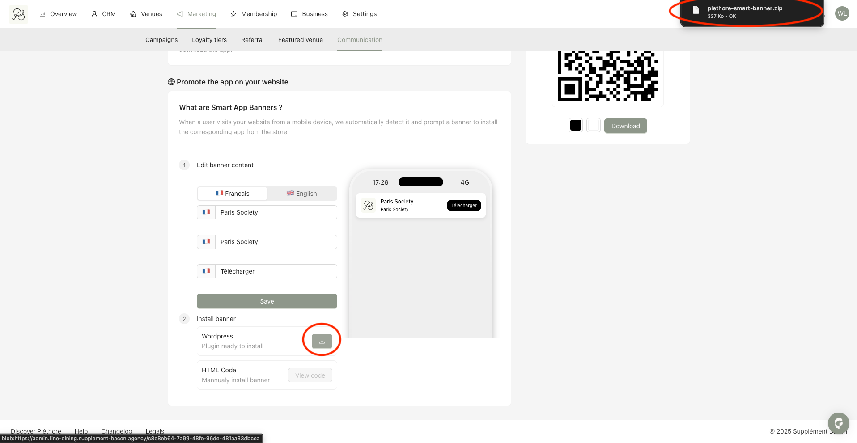Click the globe icon beside Promote heading
The height and width of the screenshot is (443, 857).
(171, 82)
